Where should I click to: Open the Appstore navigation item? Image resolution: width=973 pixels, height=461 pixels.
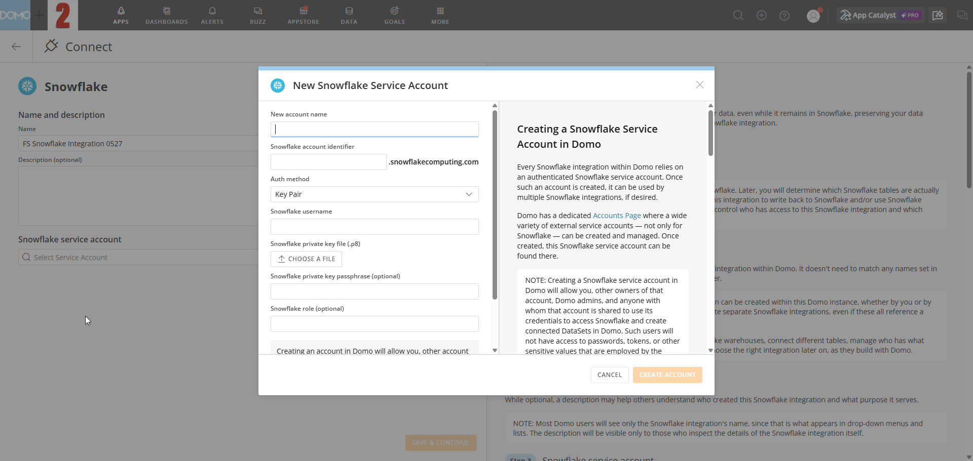(304, 15)
